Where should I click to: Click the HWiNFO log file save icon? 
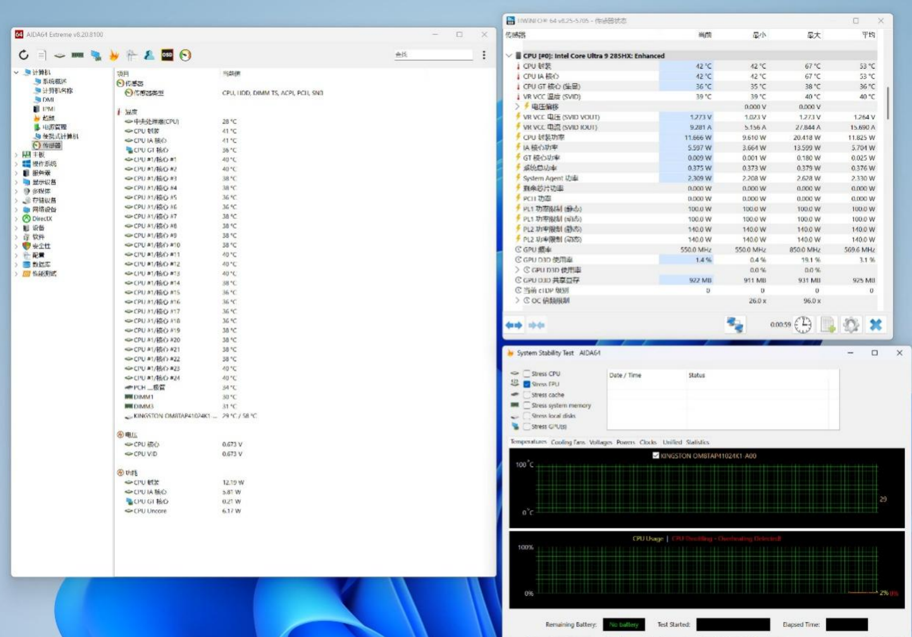point(828,325)
